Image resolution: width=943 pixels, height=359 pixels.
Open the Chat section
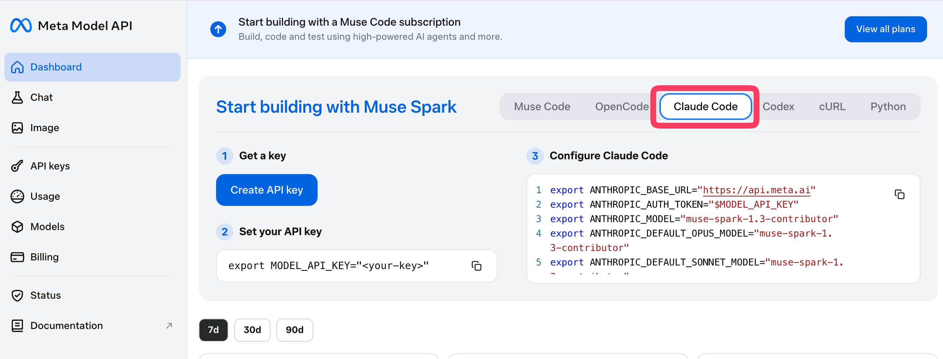click(x=92, y=98)
